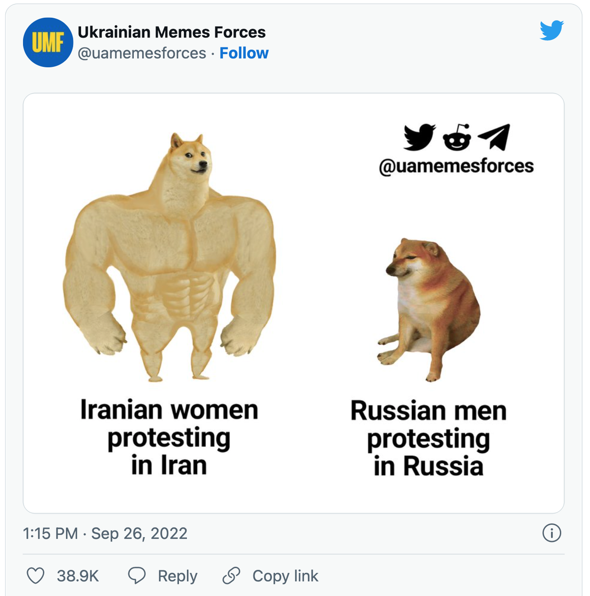Click the Copy link text
Screen dimensions: 590x596
[x=285, y=576]
